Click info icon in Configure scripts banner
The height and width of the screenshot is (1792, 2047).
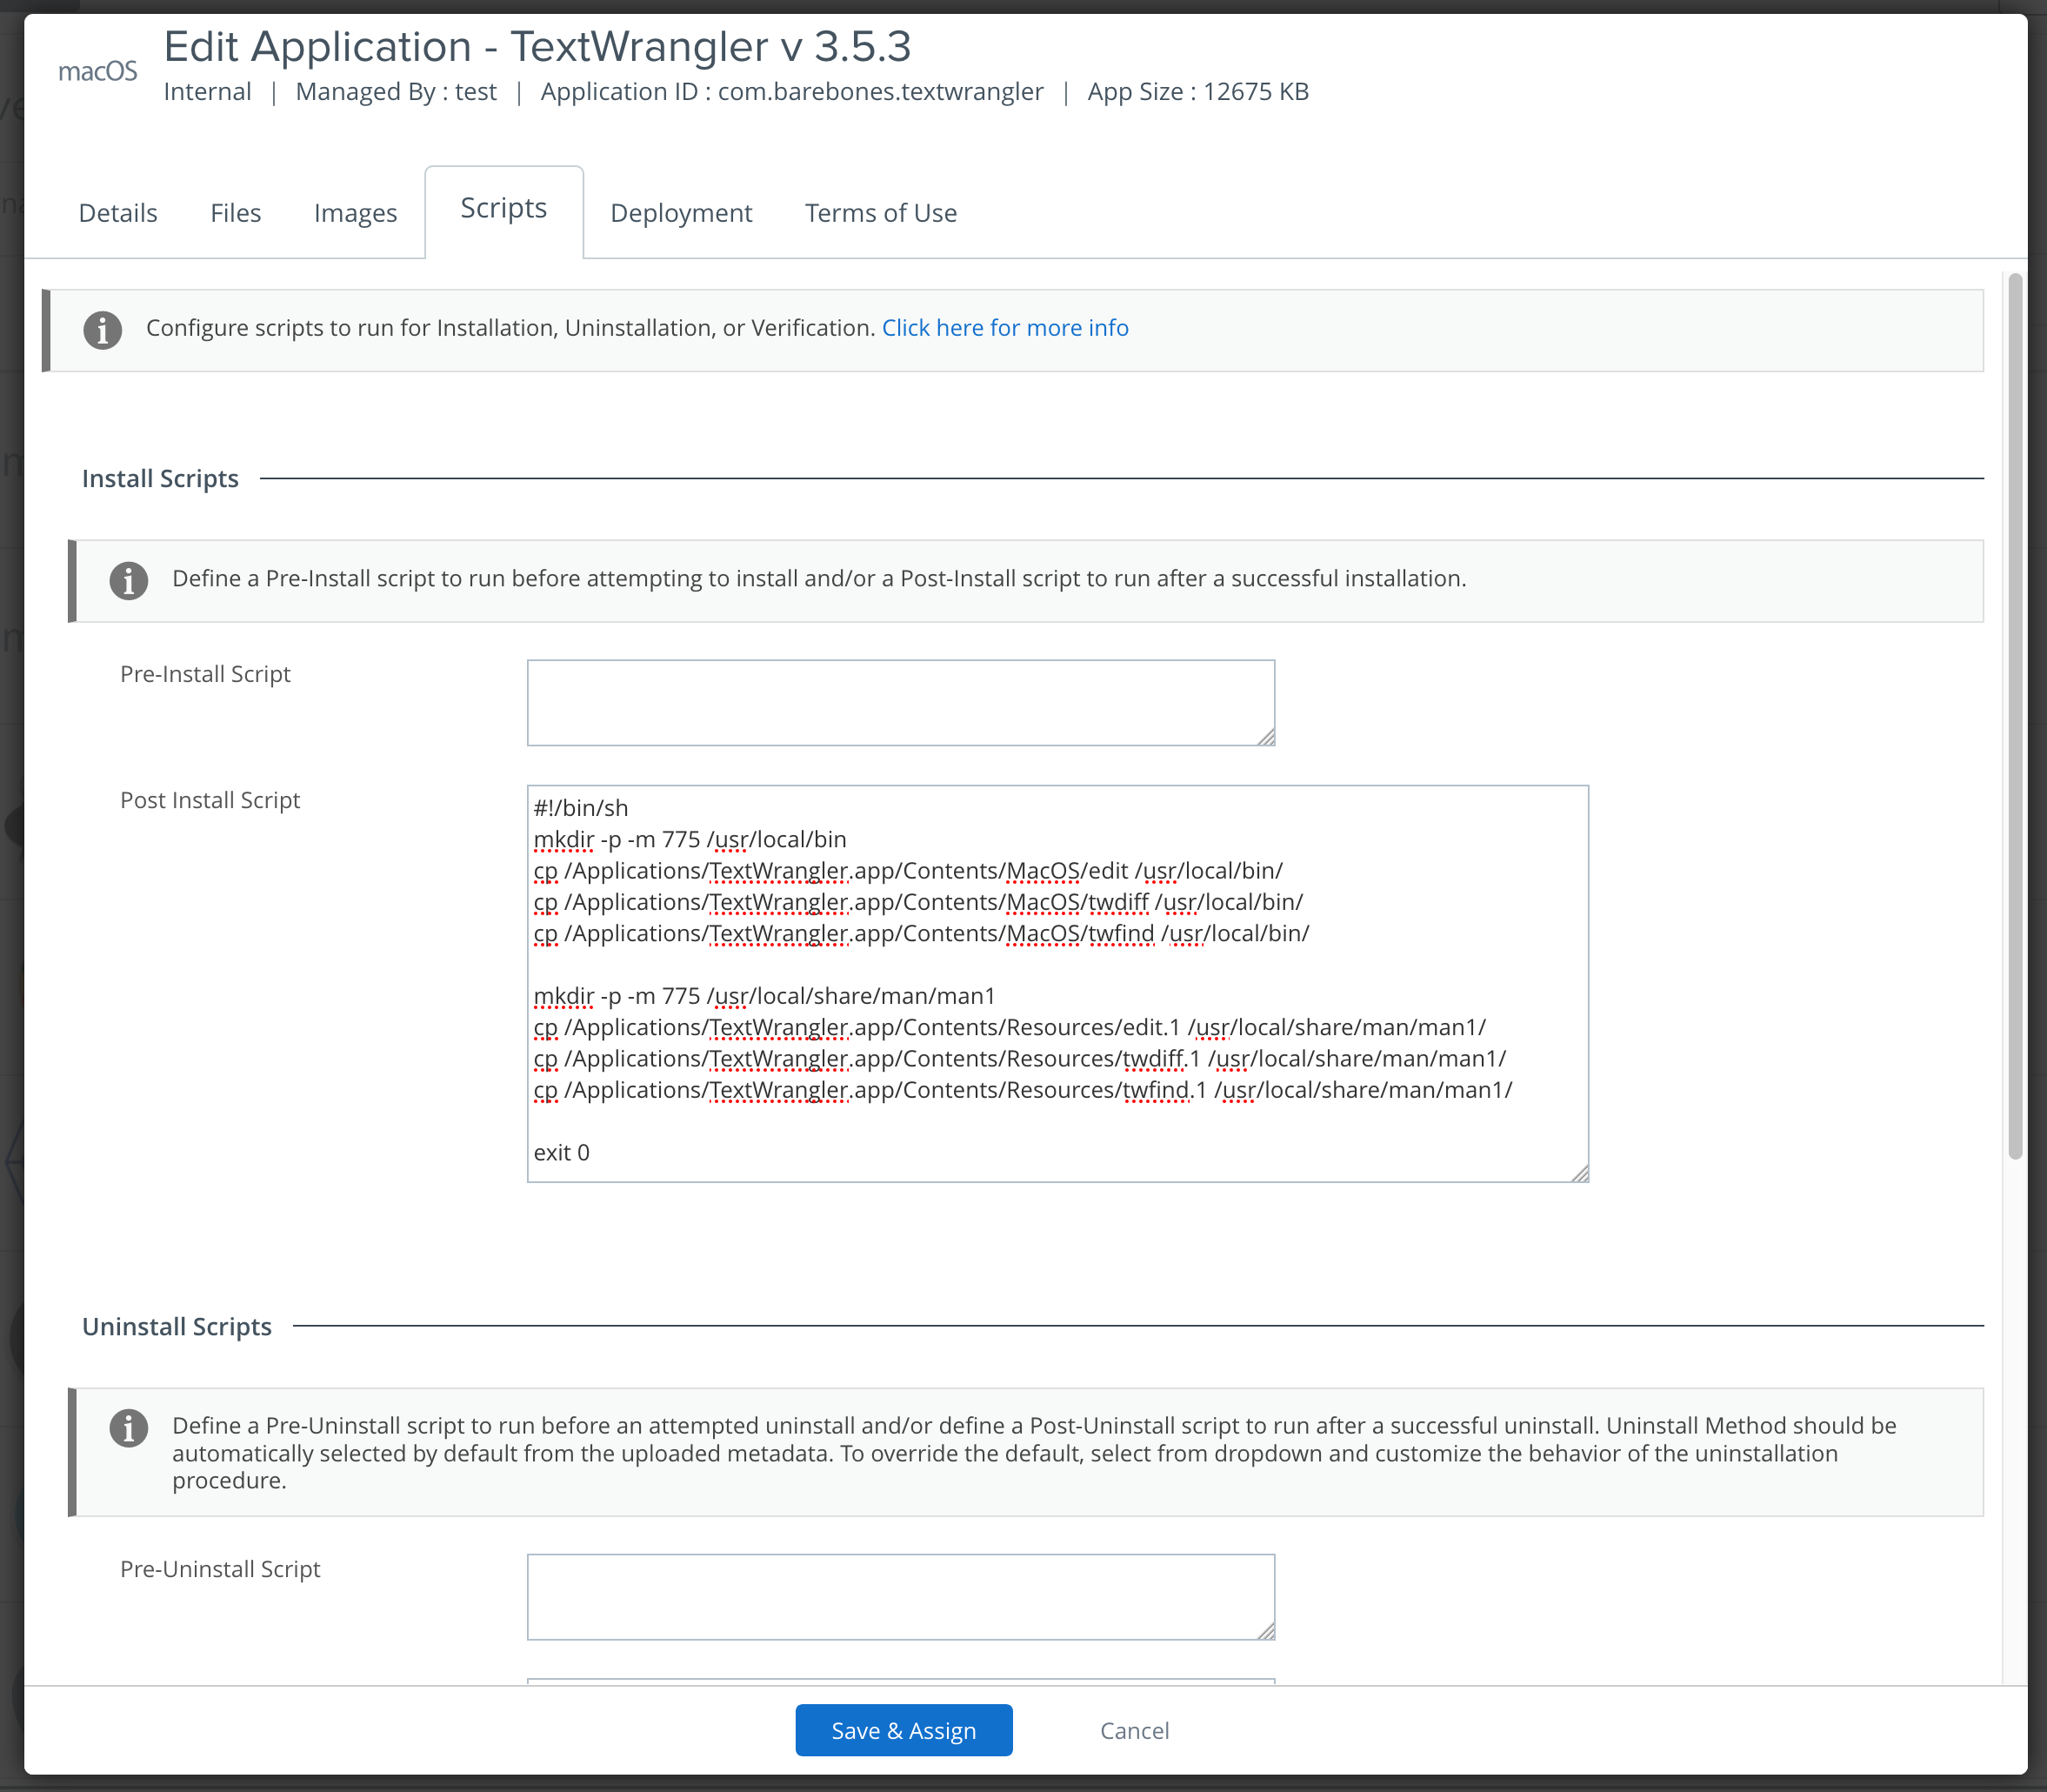[103, 330]
